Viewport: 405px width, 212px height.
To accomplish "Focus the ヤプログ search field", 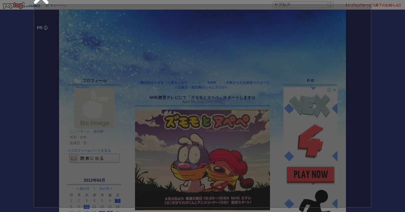I will tap(300, 5).
